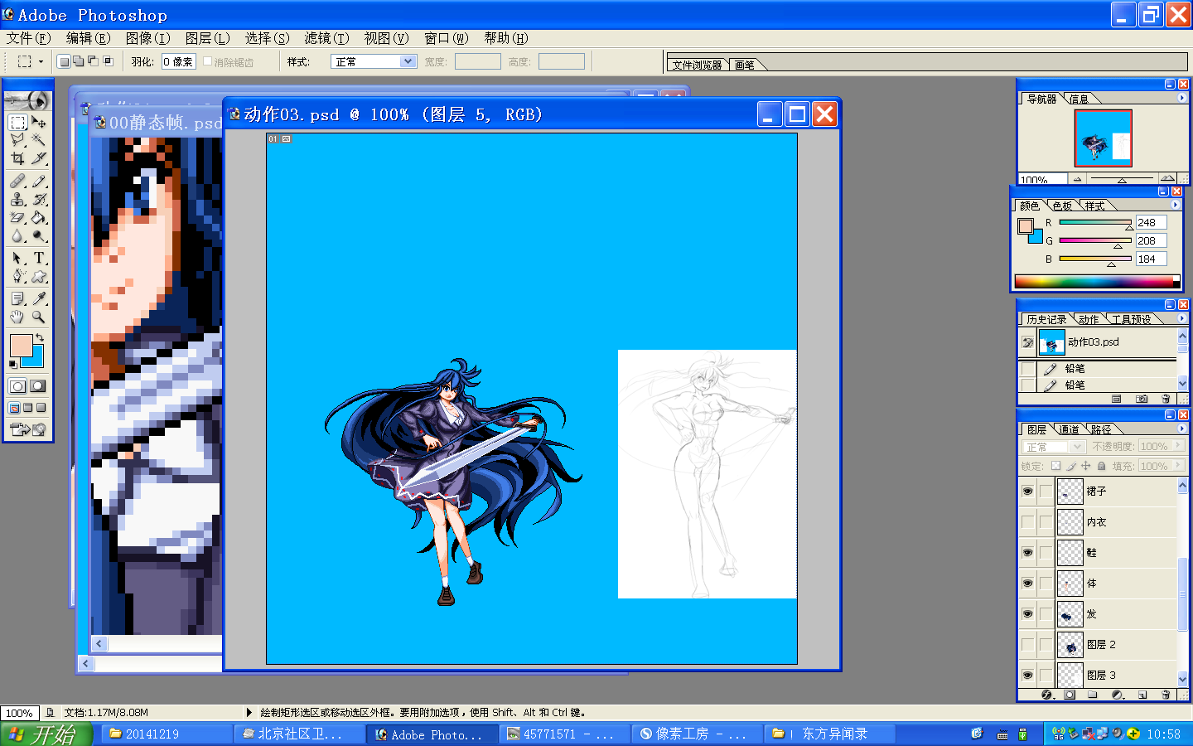Open the 样式 dropdown in options bar

[x=374, y=61]
